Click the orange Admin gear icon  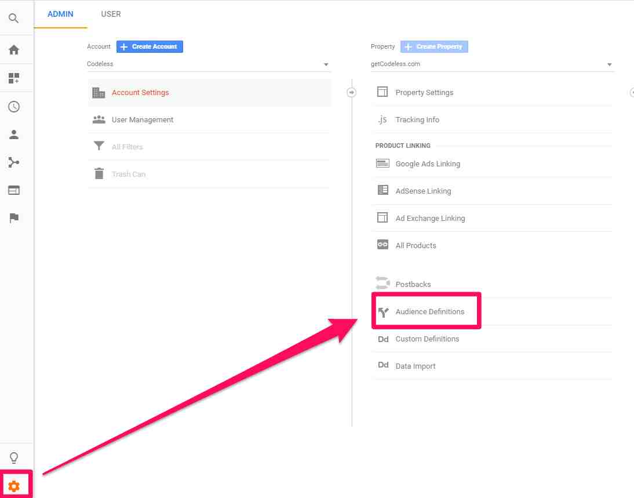[14, 486]
